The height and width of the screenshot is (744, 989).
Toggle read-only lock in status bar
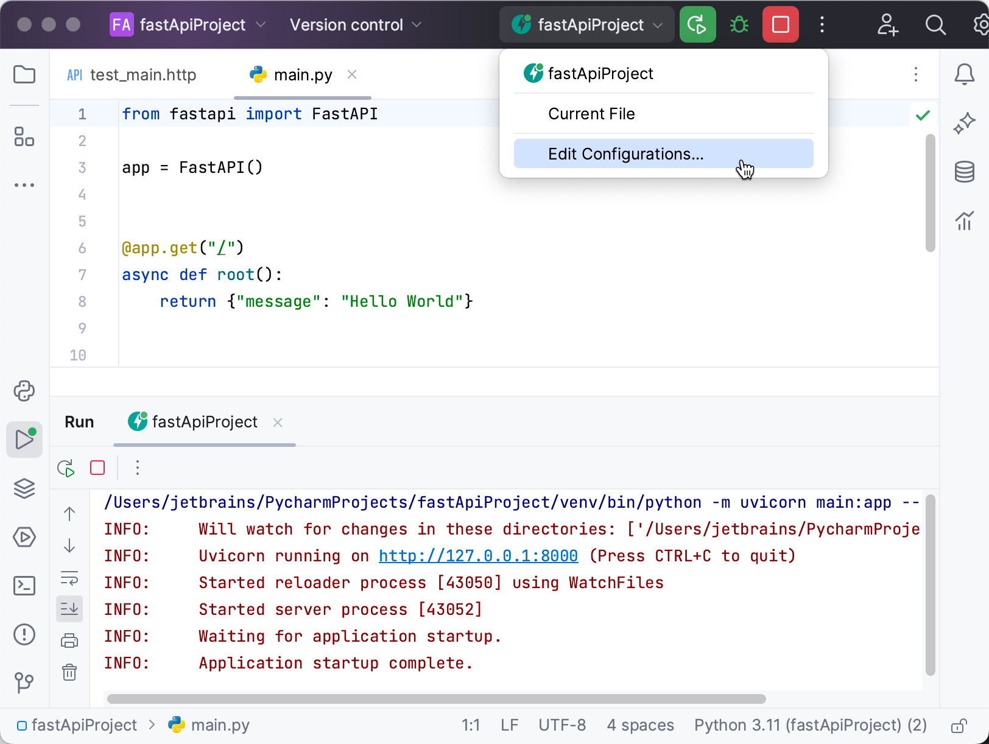(959, 725)
